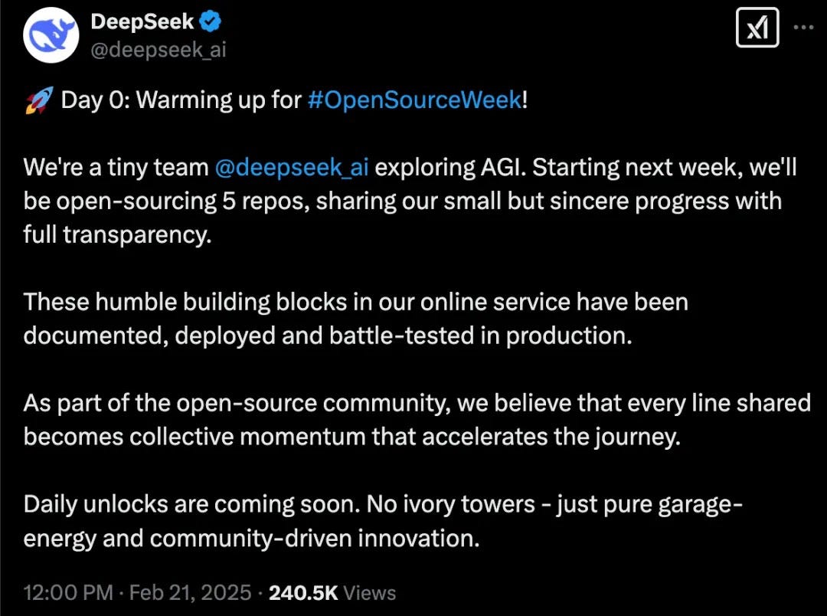Select the whale logo inside the profile circle
The height and width of the screenshot is (616, 827).
[x=51, y=34]
